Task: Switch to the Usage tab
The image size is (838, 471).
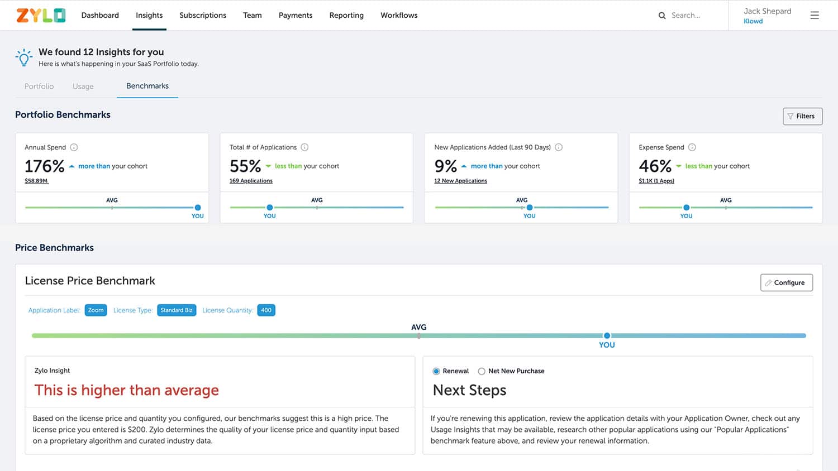Action: point(83,86)
